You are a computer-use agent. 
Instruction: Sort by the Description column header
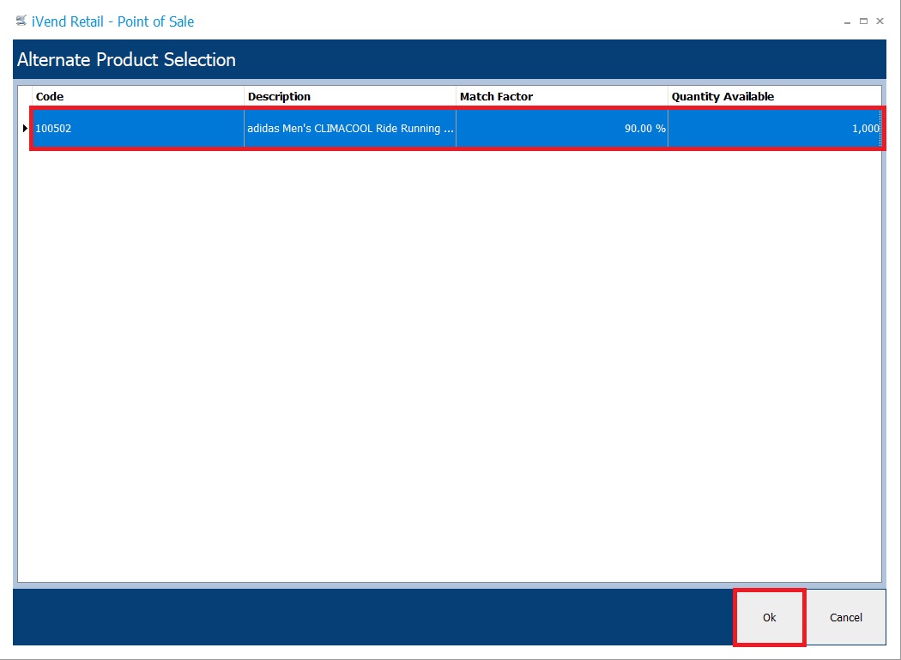(x=350, y=97)
